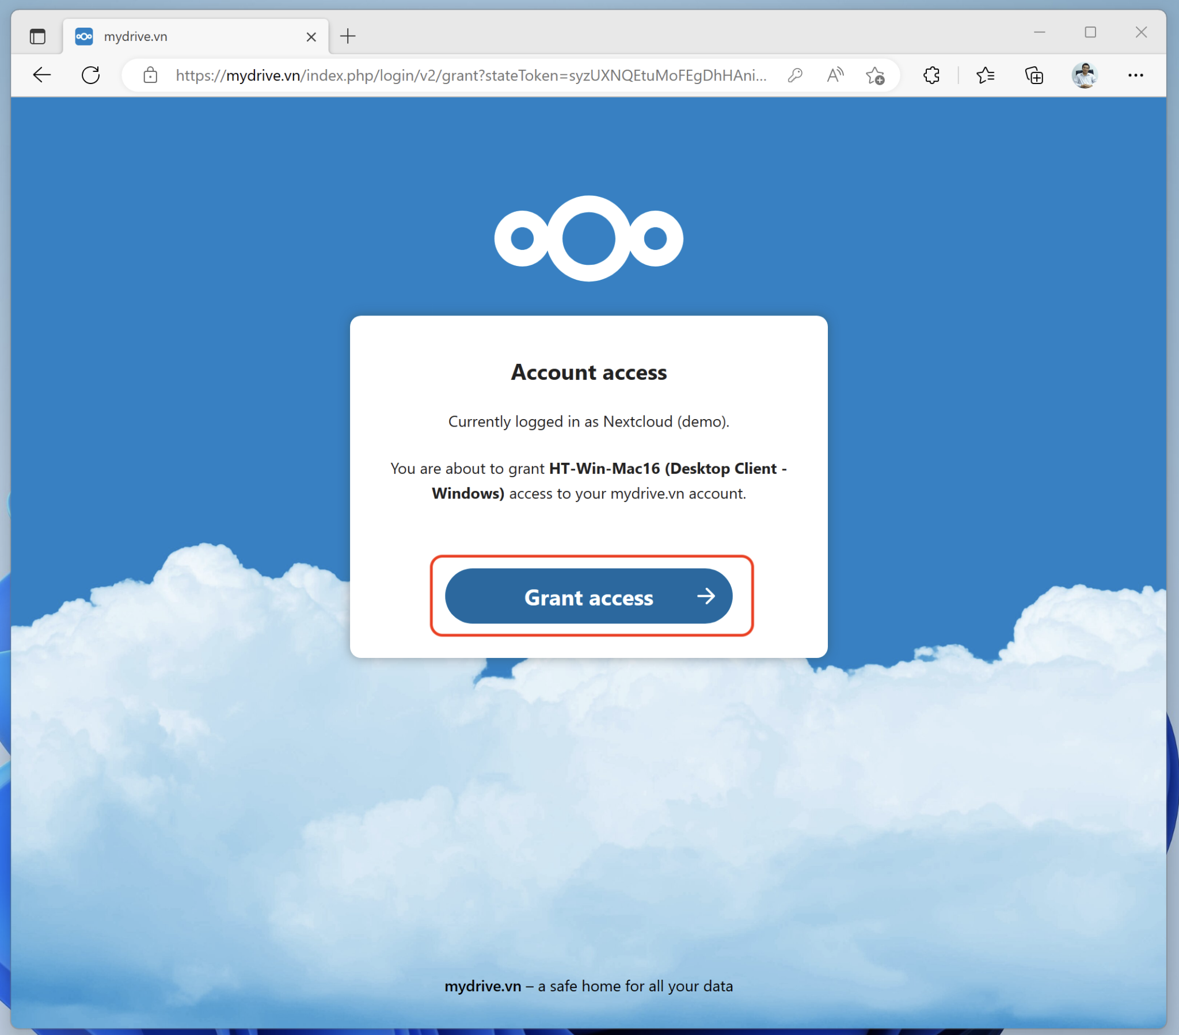This screenshot has height=1035, width=1179.
Task: Open the tab actions menu
Action: coord(37,36)
